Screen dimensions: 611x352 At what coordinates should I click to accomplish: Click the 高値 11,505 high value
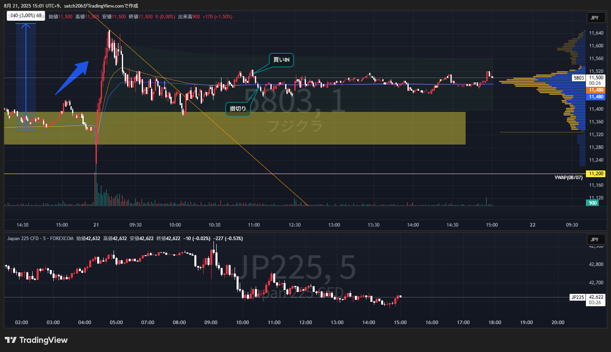click(x=87, y=17)
